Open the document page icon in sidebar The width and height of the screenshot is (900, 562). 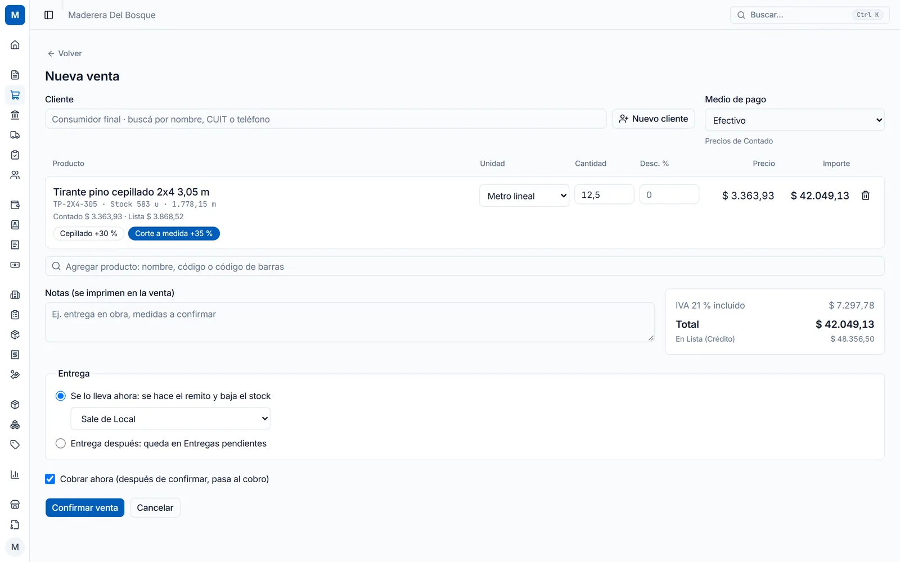click(15, 75)
